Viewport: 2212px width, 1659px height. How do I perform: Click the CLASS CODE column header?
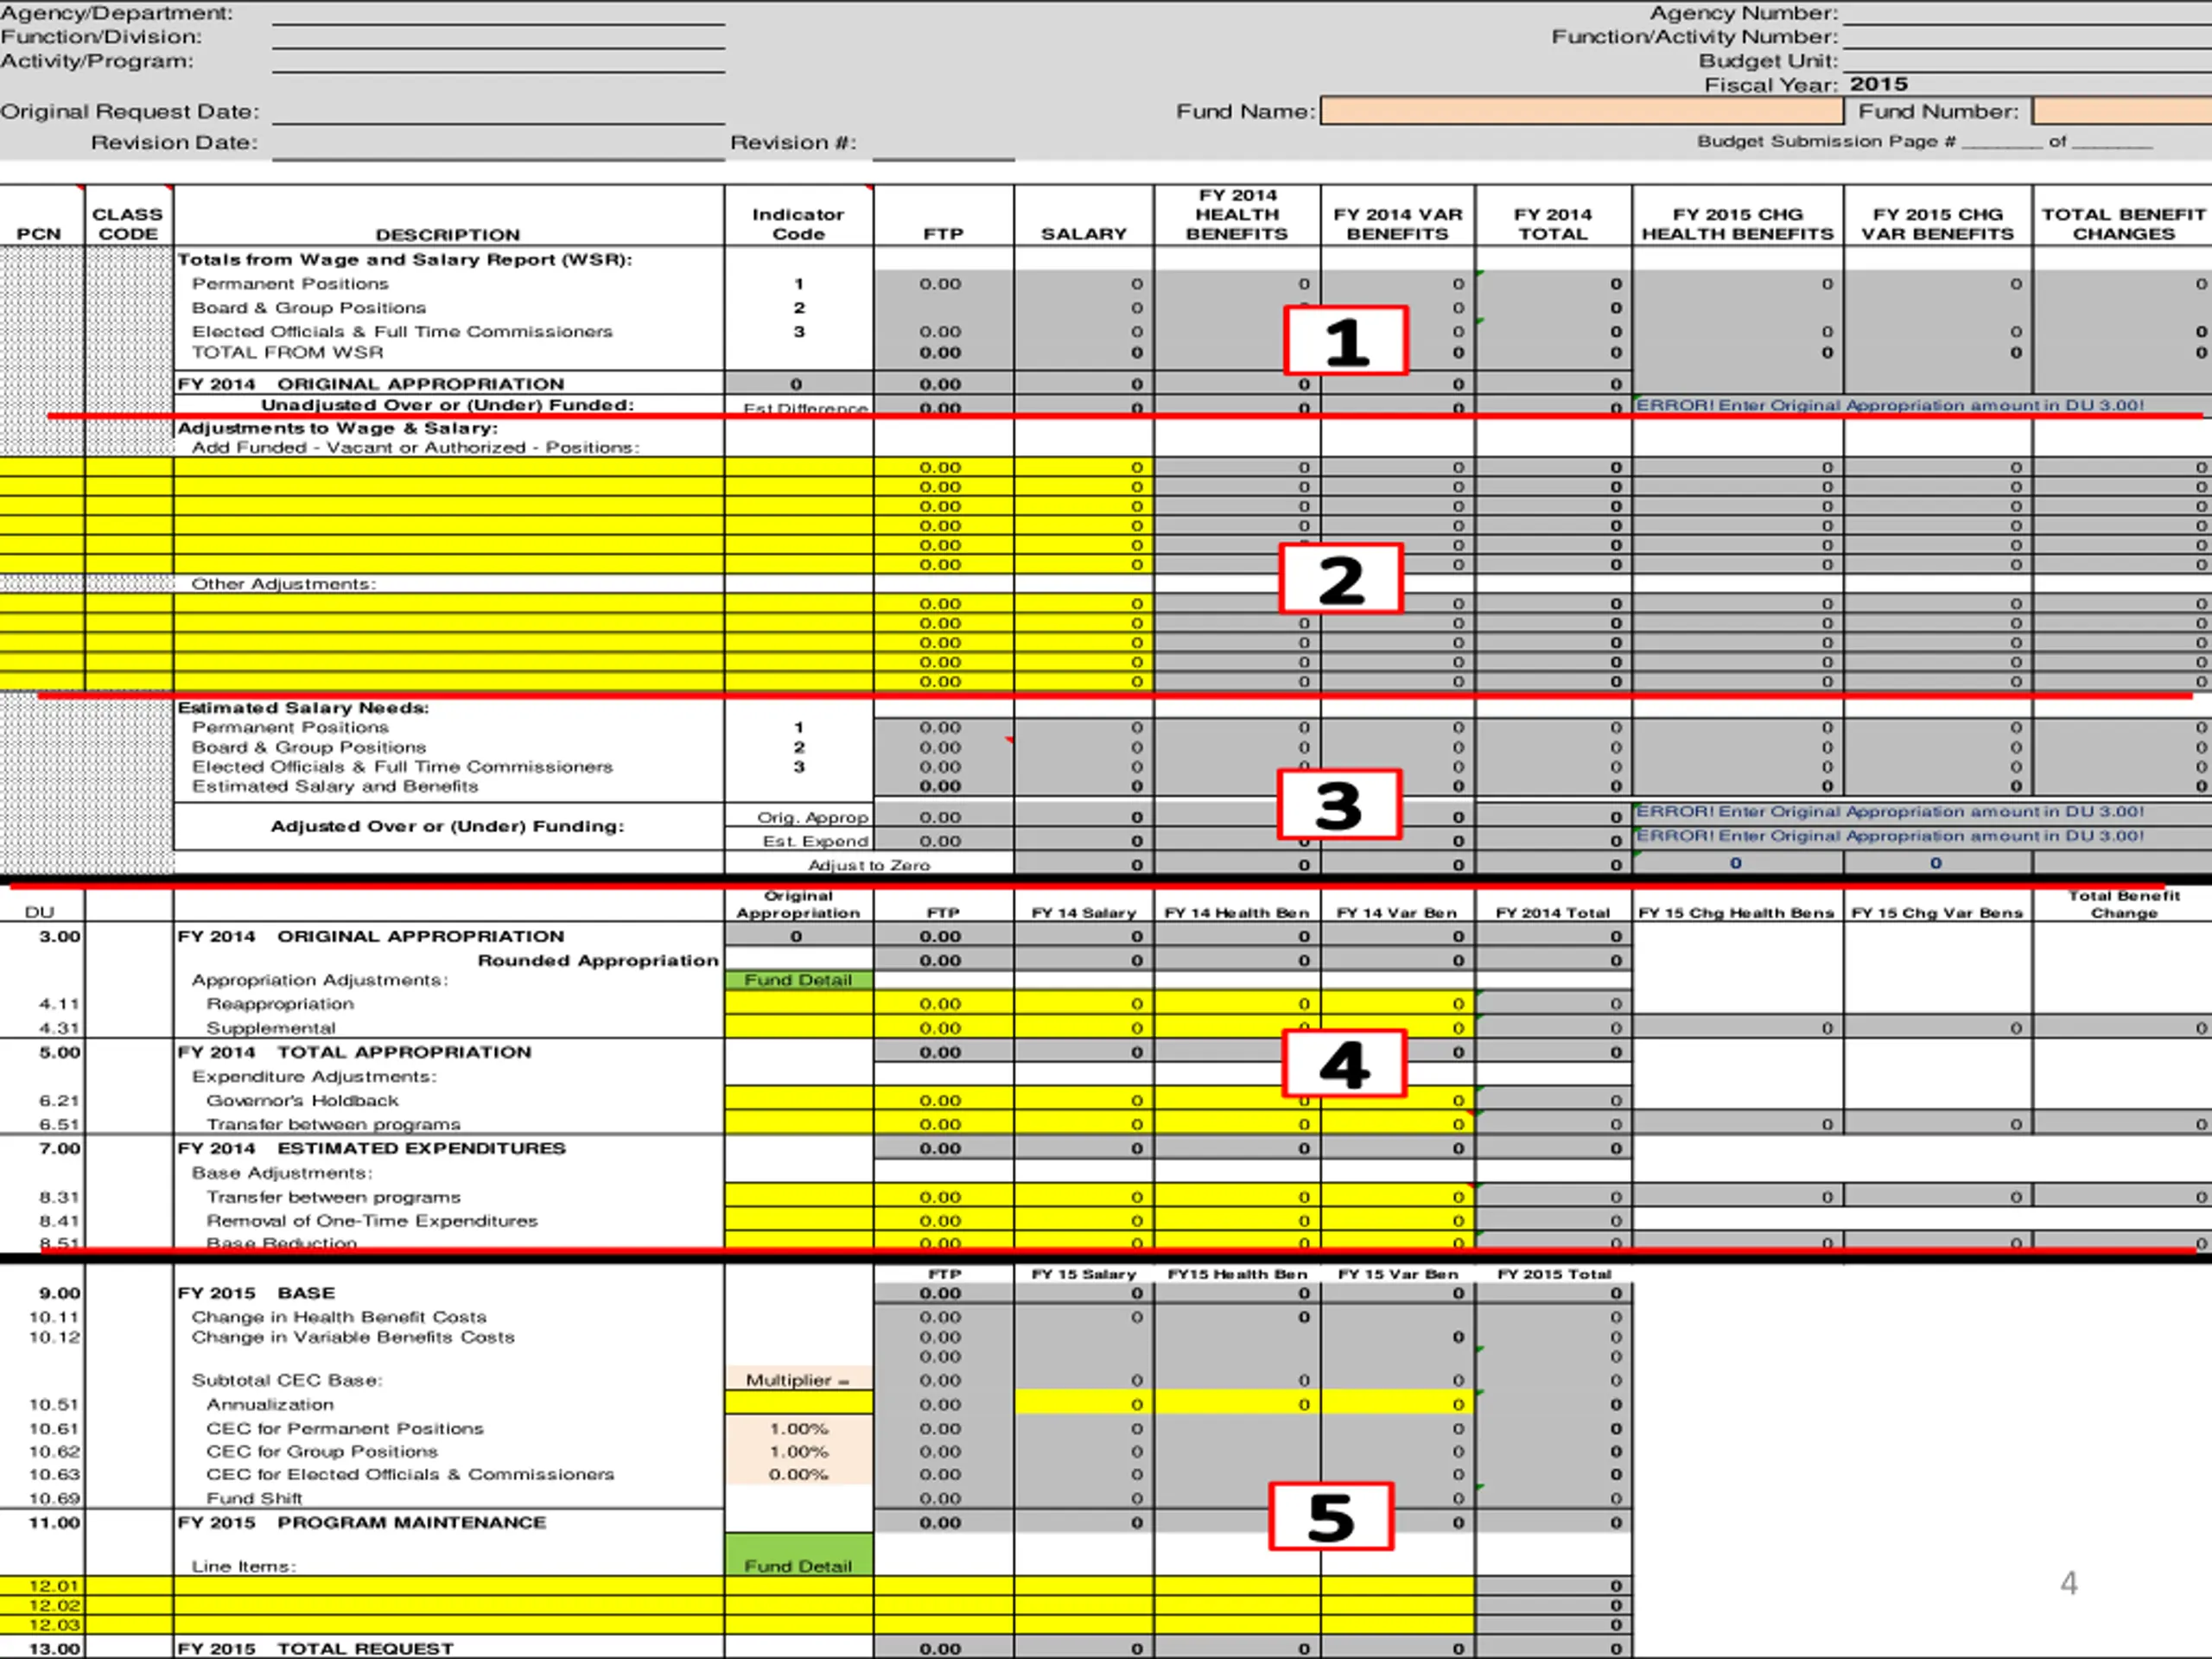[x=127, y=224]
